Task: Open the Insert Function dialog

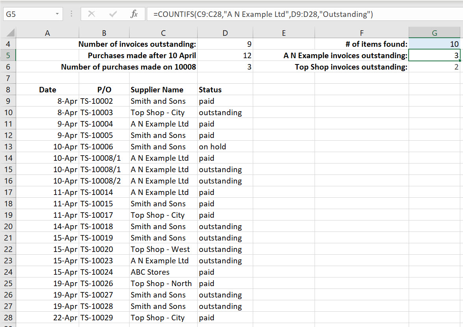Action: (x=134, y=14)
